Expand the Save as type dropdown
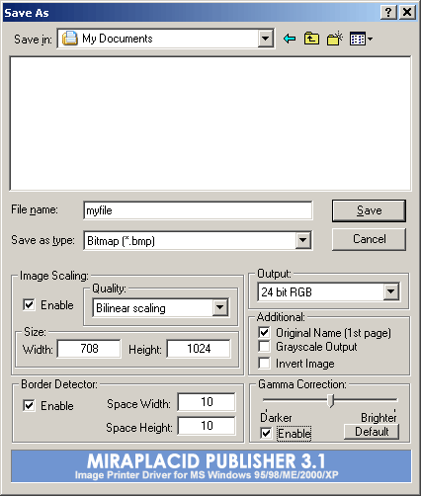421x496 pixels. coord(303,240)
